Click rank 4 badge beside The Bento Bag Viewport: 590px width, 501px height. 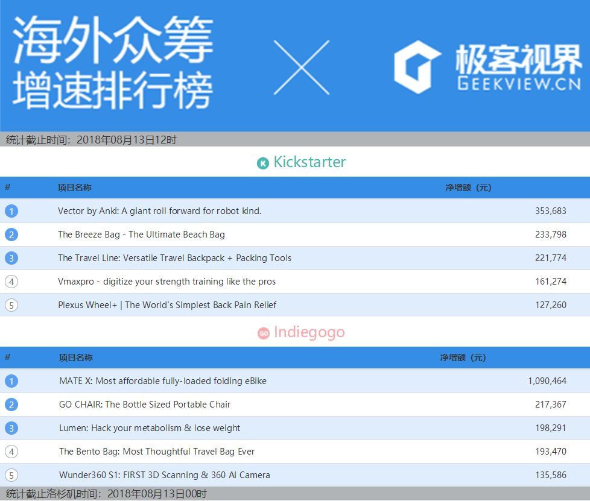tap(11, 452)
